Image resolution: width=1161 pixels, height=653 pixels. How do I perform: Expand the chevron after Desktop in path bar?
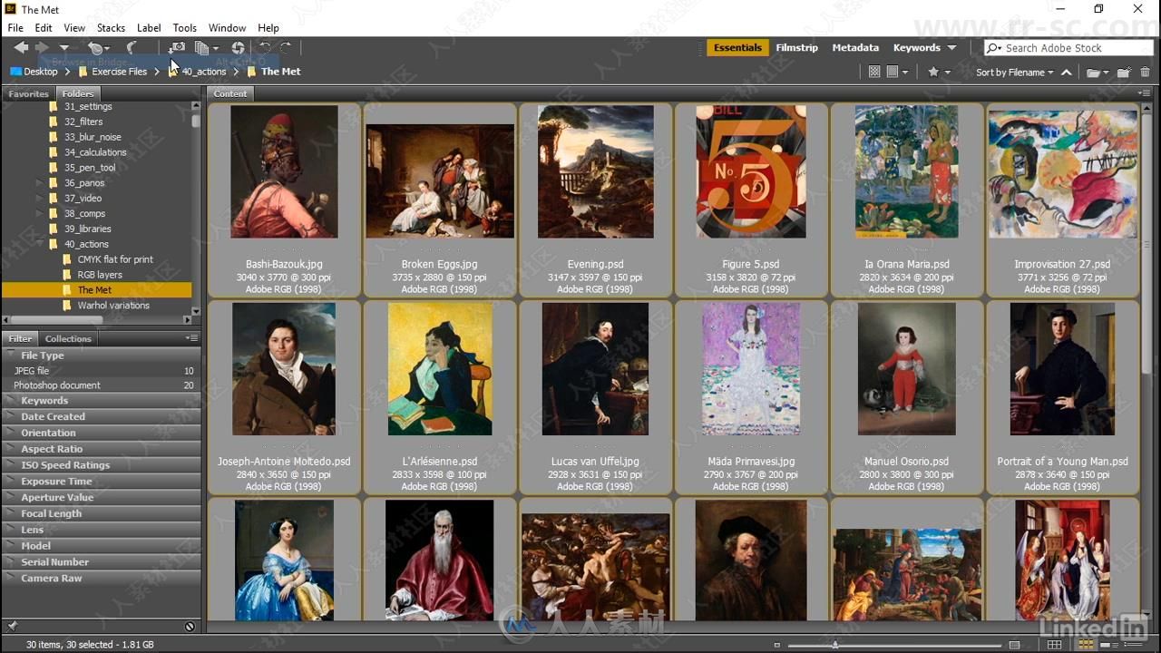pyautogui.click(x=68, y=72)
